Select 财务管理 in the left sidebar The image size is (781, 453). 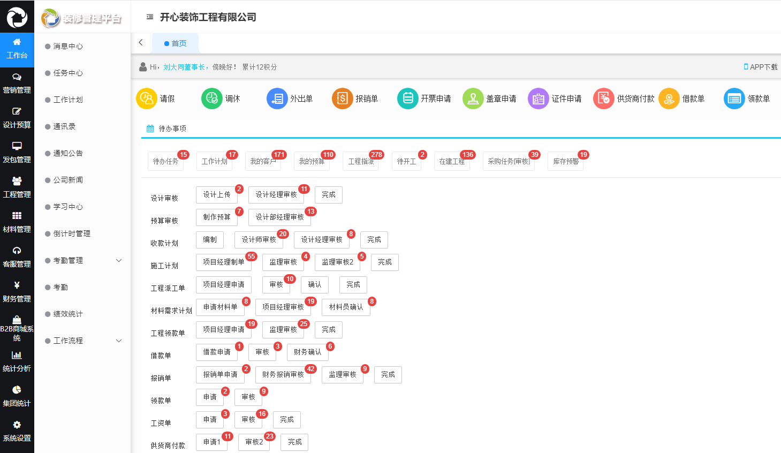[x=17, y=291]
